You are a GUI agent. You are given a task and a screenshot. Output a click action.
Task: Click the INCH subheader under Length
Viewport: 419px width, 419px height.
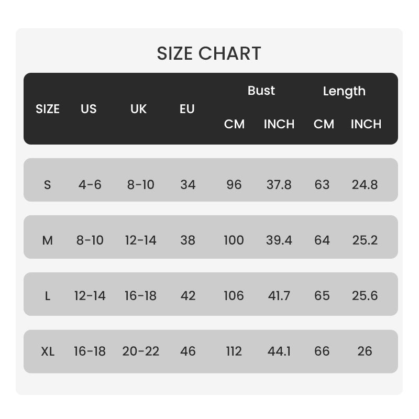[x=366, y=124]
